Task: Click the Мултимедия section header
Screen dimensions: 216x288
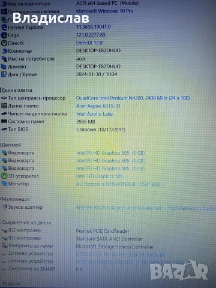Action: (x=16, y=199)
